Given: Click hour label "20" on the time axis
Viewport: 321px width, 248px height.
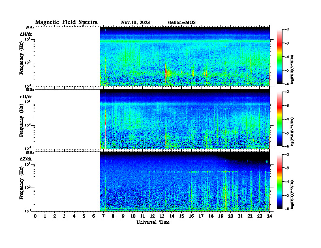Looking at the screenshot, I should point(231,216).
